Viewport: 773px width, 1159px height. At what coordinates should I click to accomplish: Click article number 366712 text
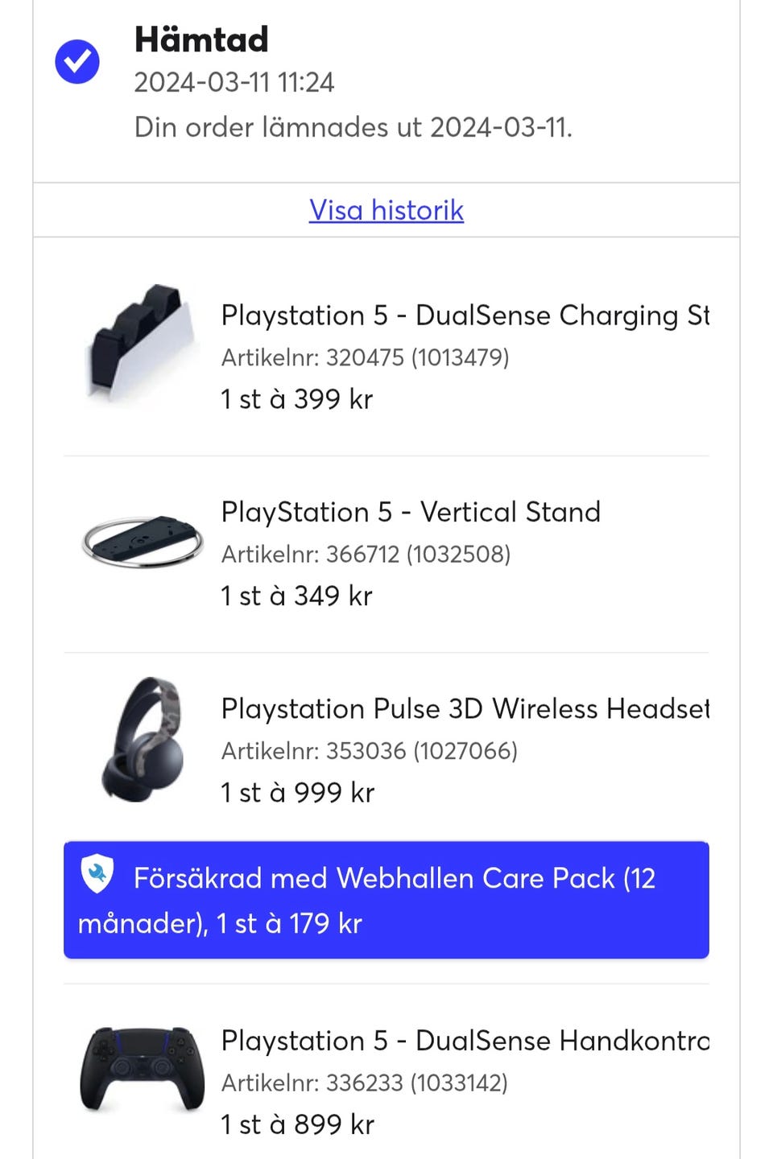[x=366, y=555]
